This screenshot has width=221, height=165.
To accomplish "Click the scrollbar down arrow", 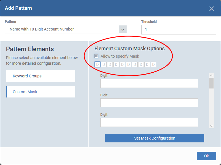I will [211, 126].
